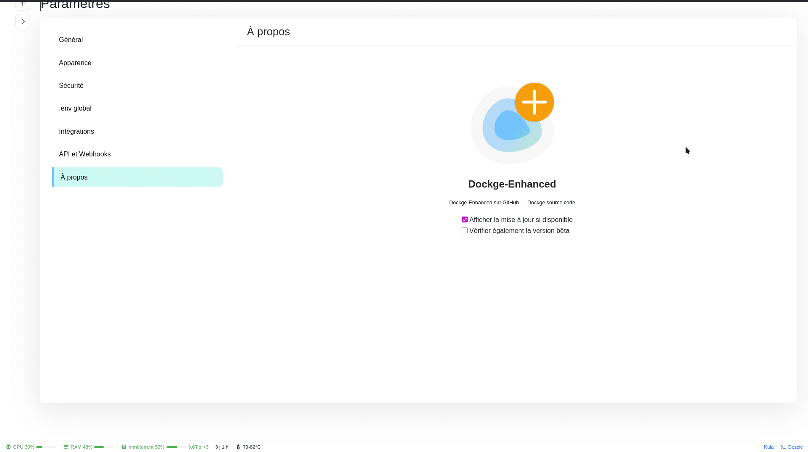808x452 pixels.
Task: Click the Dockge-Enhanced logo image
Action: coord(512,123)
